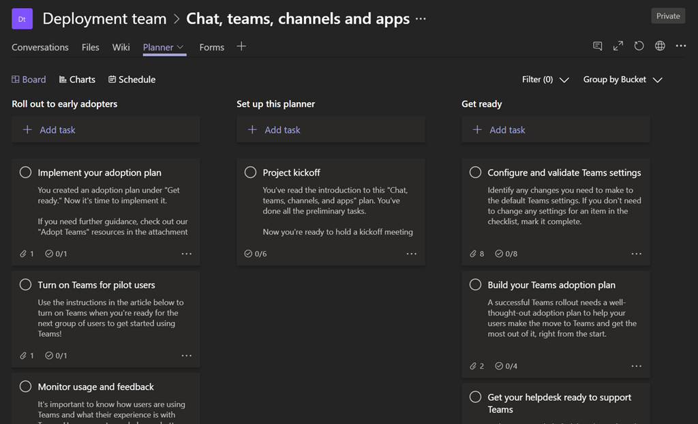This screenshot has width=698, height=424.
Task: Mark Configure and validate Teams settings complete
Action: [475, 173]
